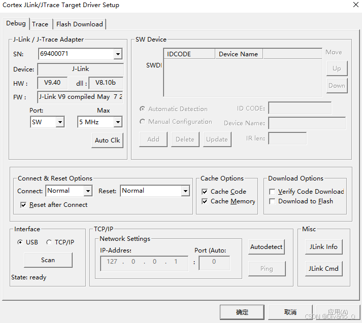
Task: Click the Port (Auto) field
Action: [x=214, y=263]
